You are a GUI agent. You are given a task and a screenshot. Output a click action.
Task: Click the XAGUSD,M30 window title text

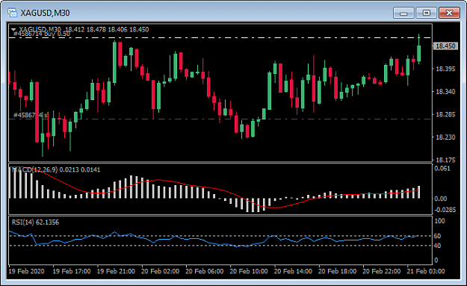pos(45,13)
